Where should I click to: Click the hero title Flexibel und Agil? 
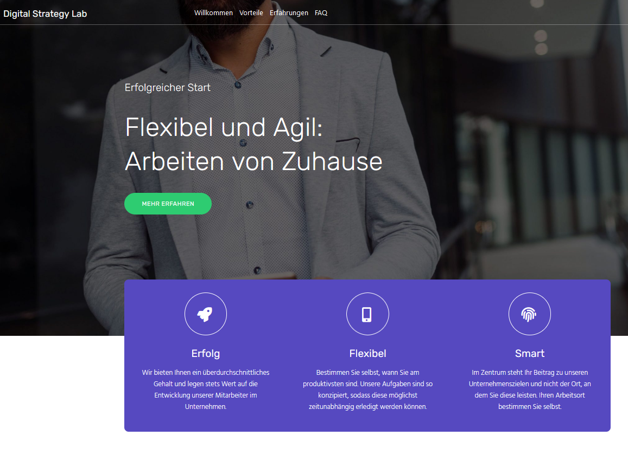point(224,127)
